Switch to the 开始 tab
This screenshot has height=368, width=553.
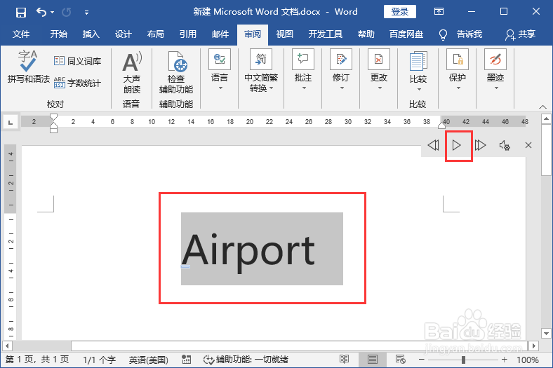coord(58,34)
